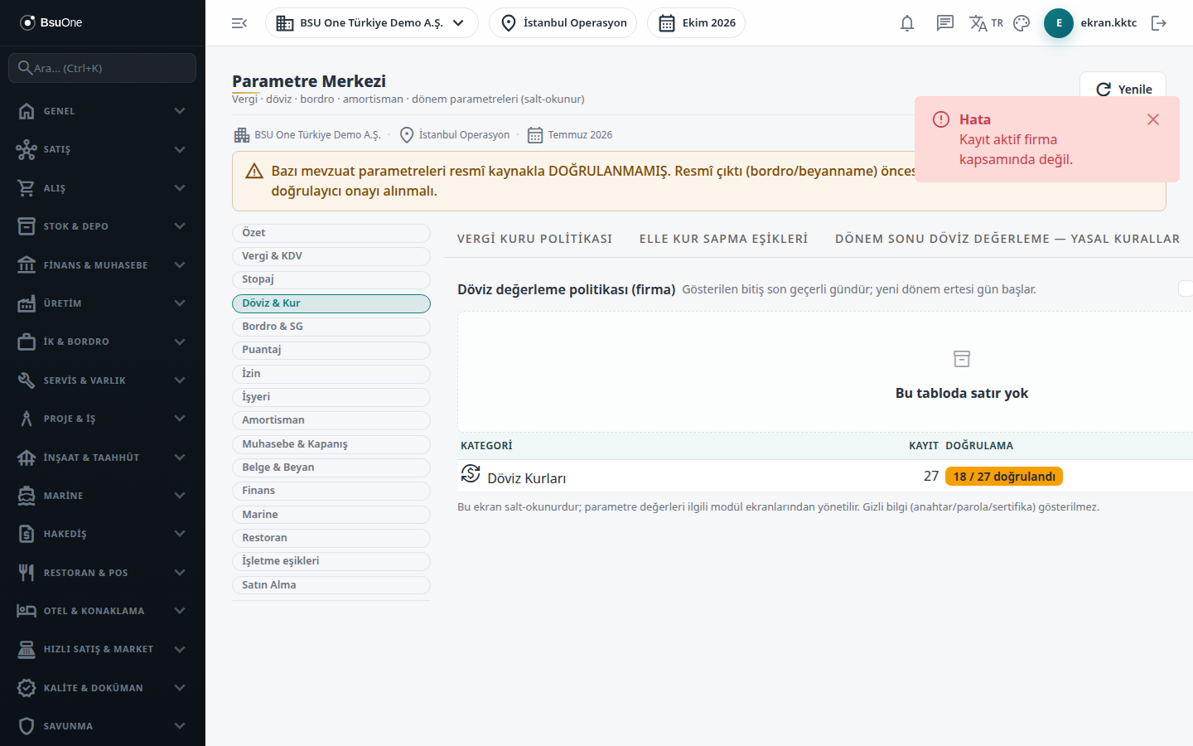Click the Yenile refresh button
Image resolution: width=1193 pixels, height=746 pixels.
1123,90
